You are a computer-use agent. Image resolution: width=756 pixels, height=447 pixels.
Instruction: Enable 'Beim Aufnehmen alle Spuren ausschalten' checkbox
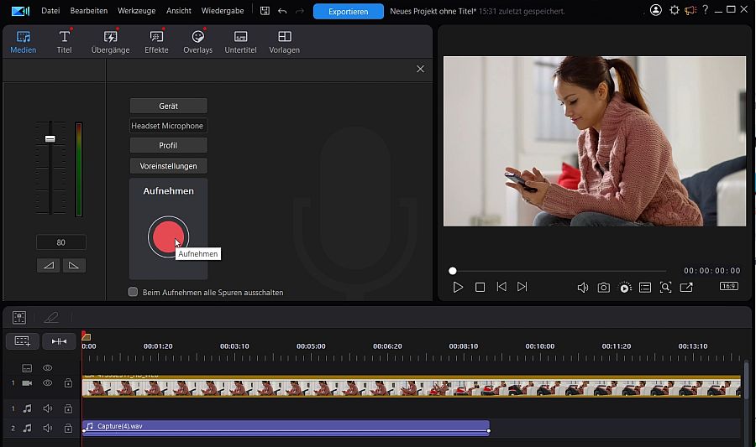(x=133, y=292)
